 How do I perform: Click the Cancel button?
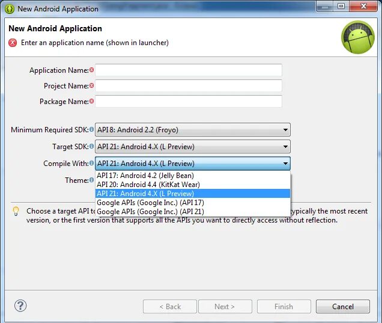343,307
